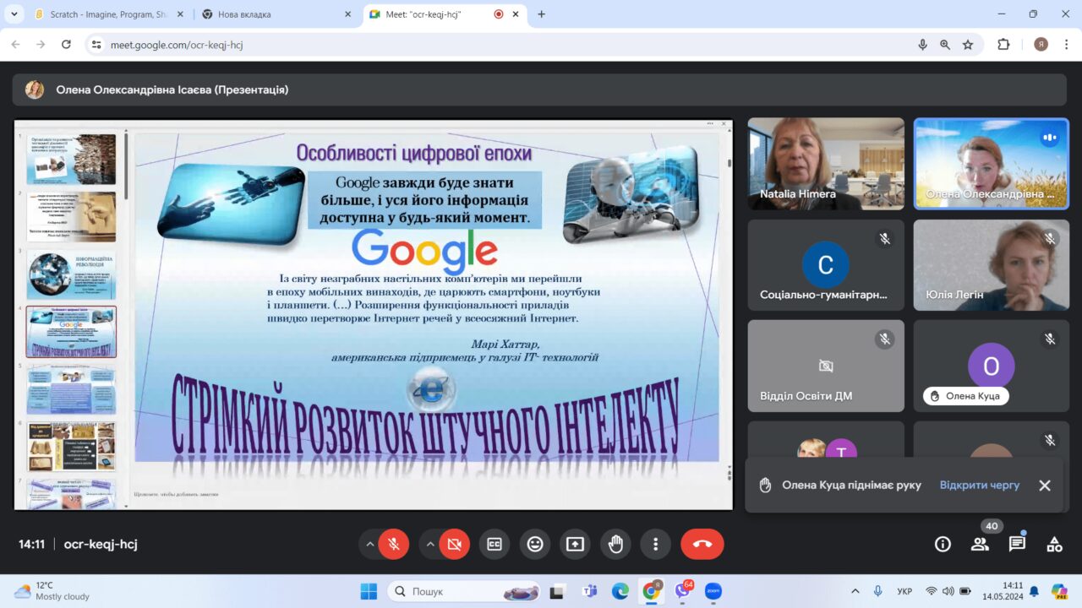Screen dimensions: 1082x608
Task: Select Юлія Легін video tile
Action: pyautogui.click(x=992, y=265)
